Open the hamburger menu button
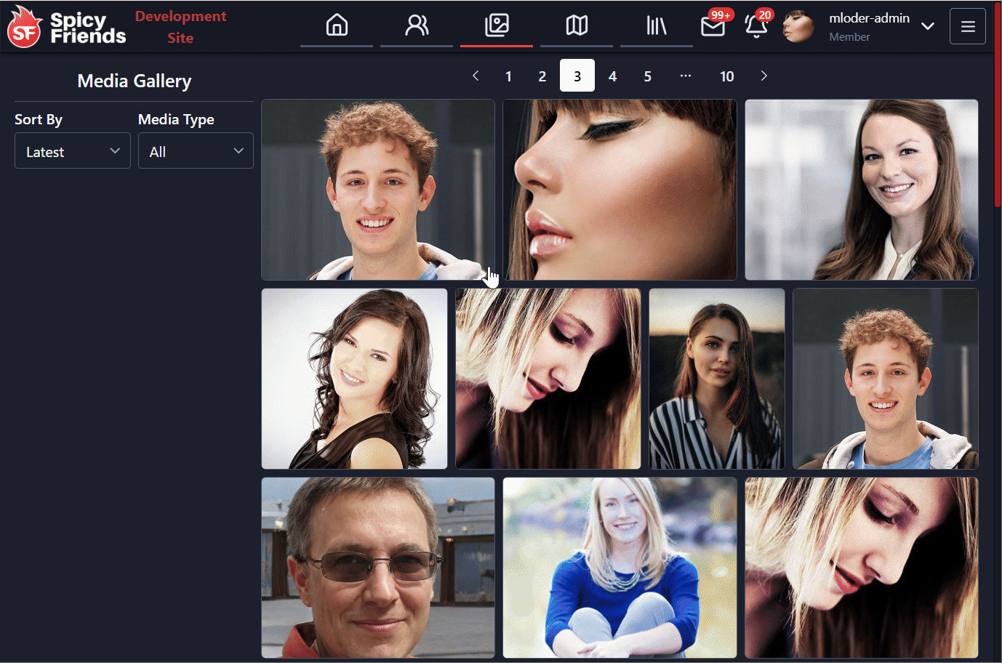The height and width of the screenshot is (663, 1002). pos(967,26)
